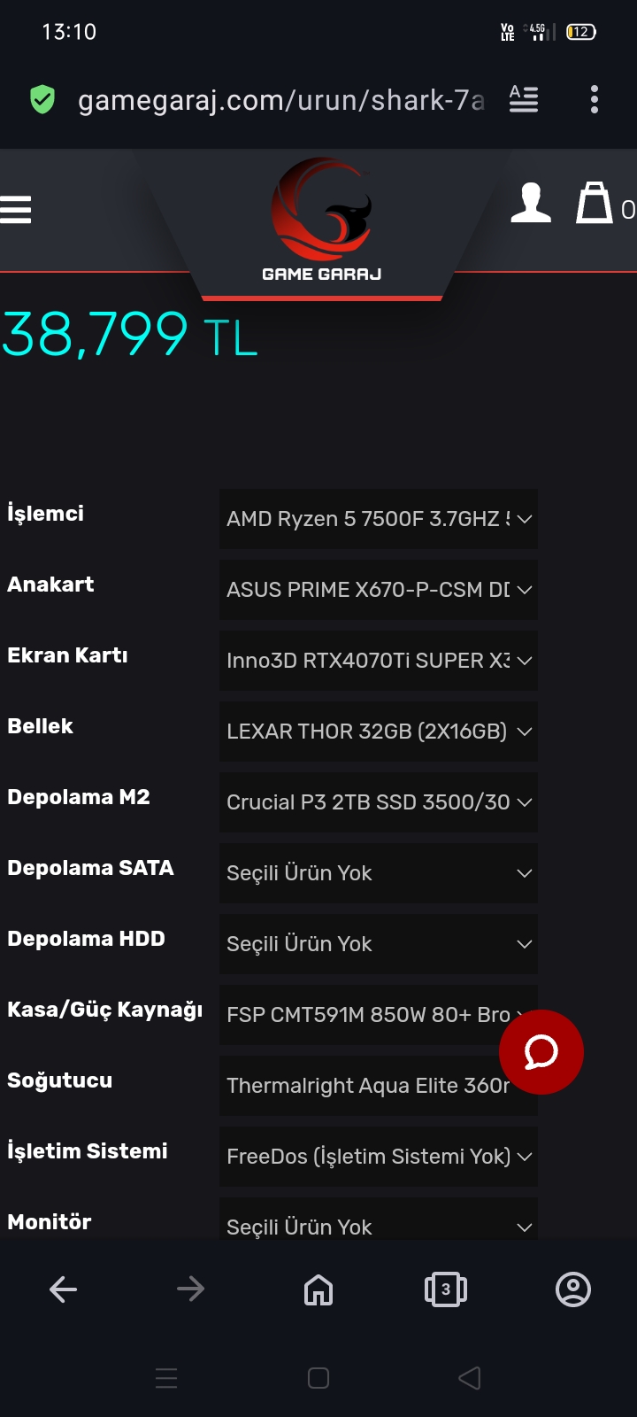Open the user account icon
The height and width of the screenshot is (1417, 637).
[531, 203]
